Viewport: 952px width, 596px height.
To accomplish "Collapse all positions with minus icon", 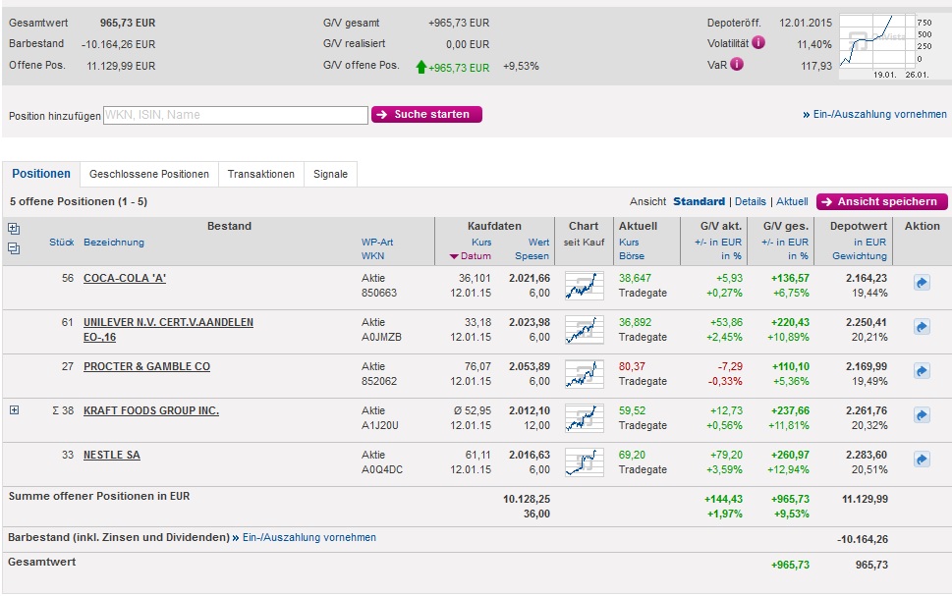I will pyautogui.click(x=14, y=248).
